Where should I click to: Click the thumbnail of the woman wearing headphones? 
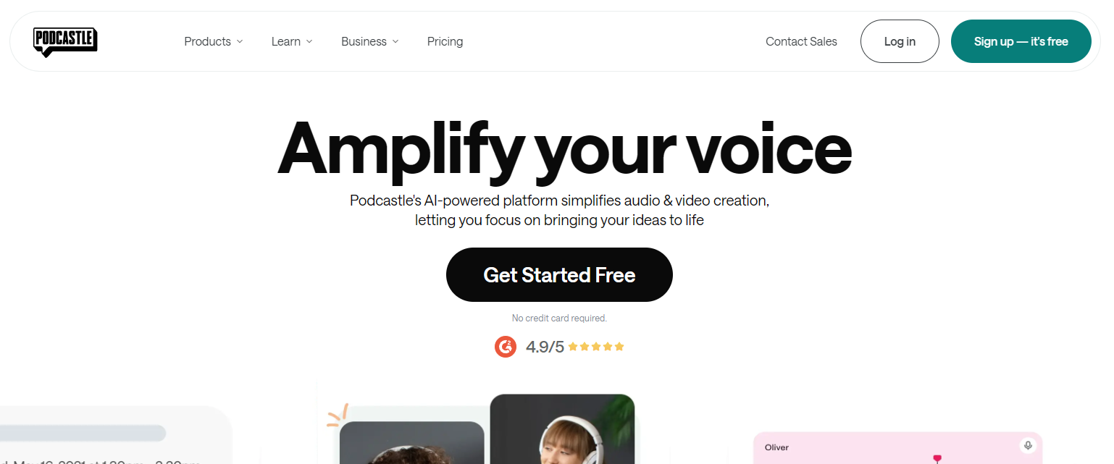click(561, 434)
